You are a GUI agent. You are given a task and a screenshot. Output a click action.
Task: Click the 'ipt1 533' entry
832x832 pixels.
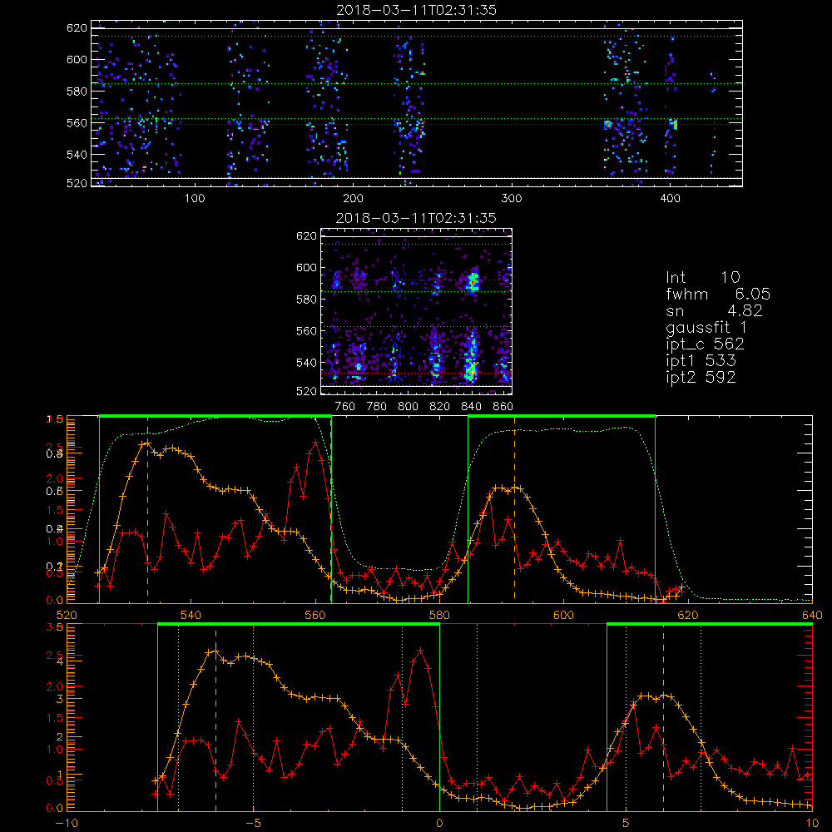coord(701,361)
